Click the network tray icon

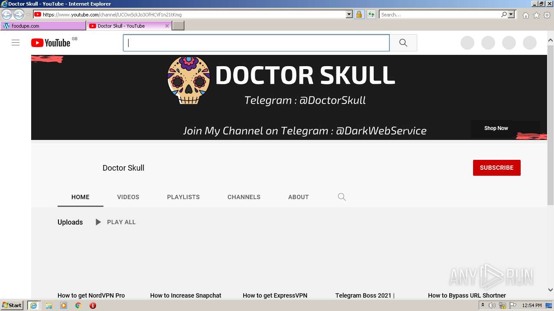[502, 305]
